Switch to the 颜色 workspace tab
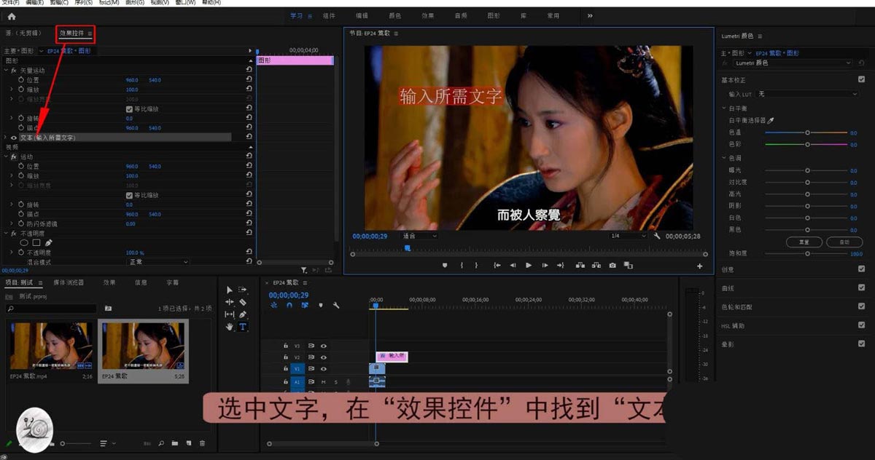Viewport: 875px width, 460px height. (x=394, y=15)
